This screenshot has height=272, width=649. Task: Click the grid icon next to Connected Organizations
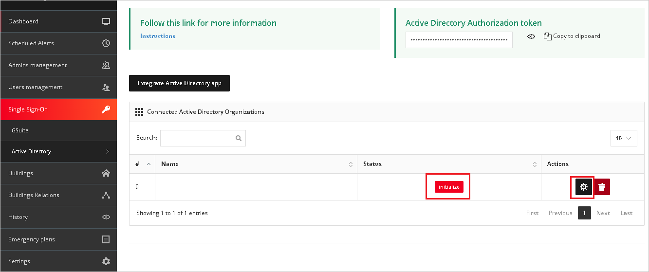(139, 112)
